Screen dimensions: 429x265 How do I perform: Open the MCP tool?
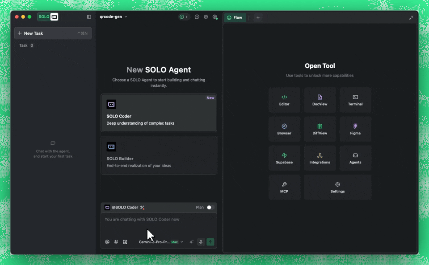284,188
